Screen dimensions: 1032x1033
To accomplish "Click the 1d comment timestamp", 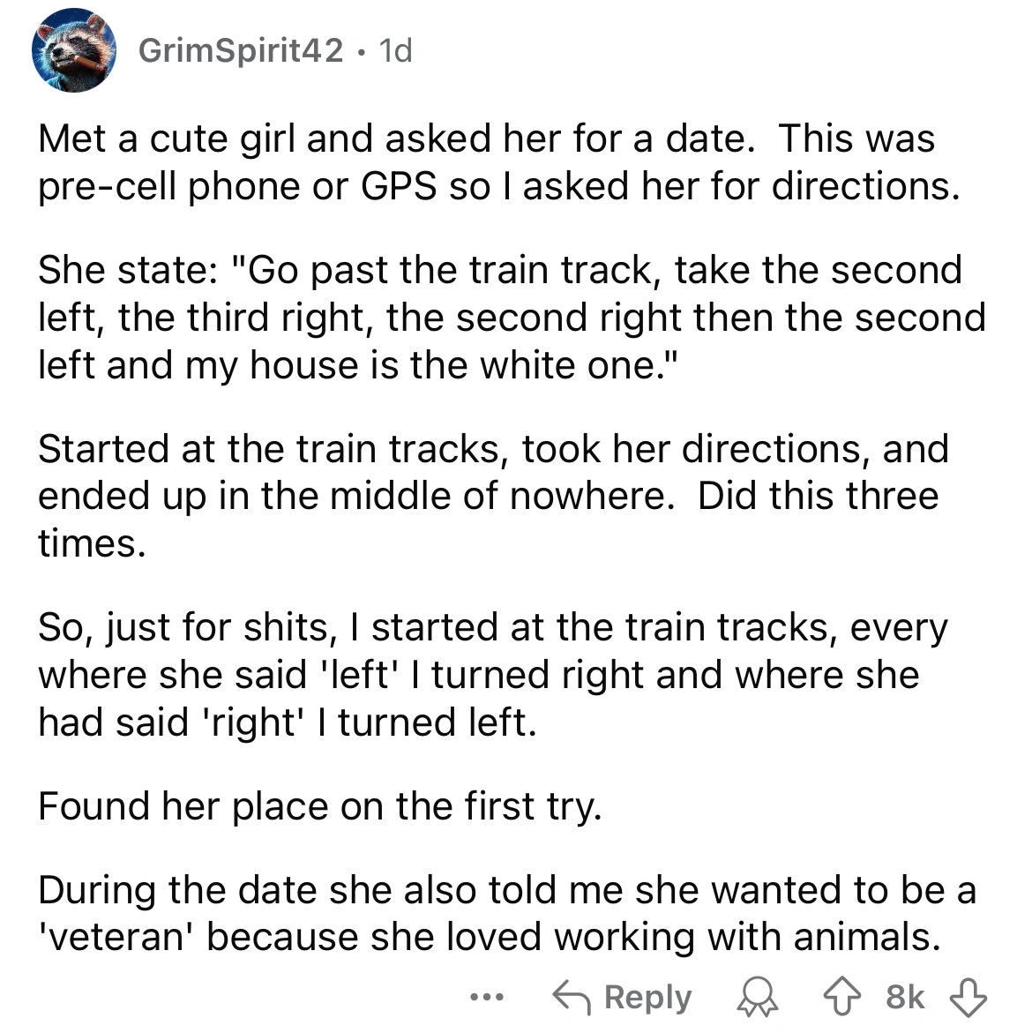I will (394, 51).
